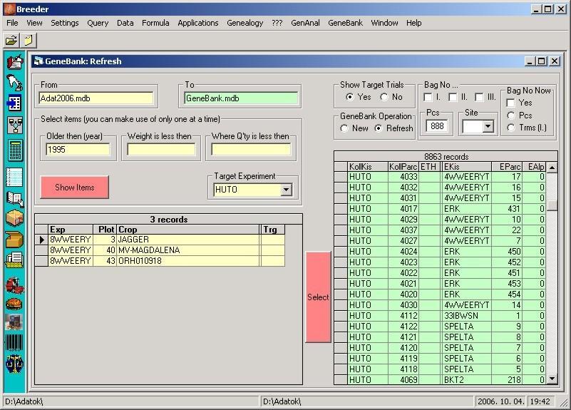Select the Trms (I.) radio button
Viewport: 571px width, 410px height.
(511, 128)
